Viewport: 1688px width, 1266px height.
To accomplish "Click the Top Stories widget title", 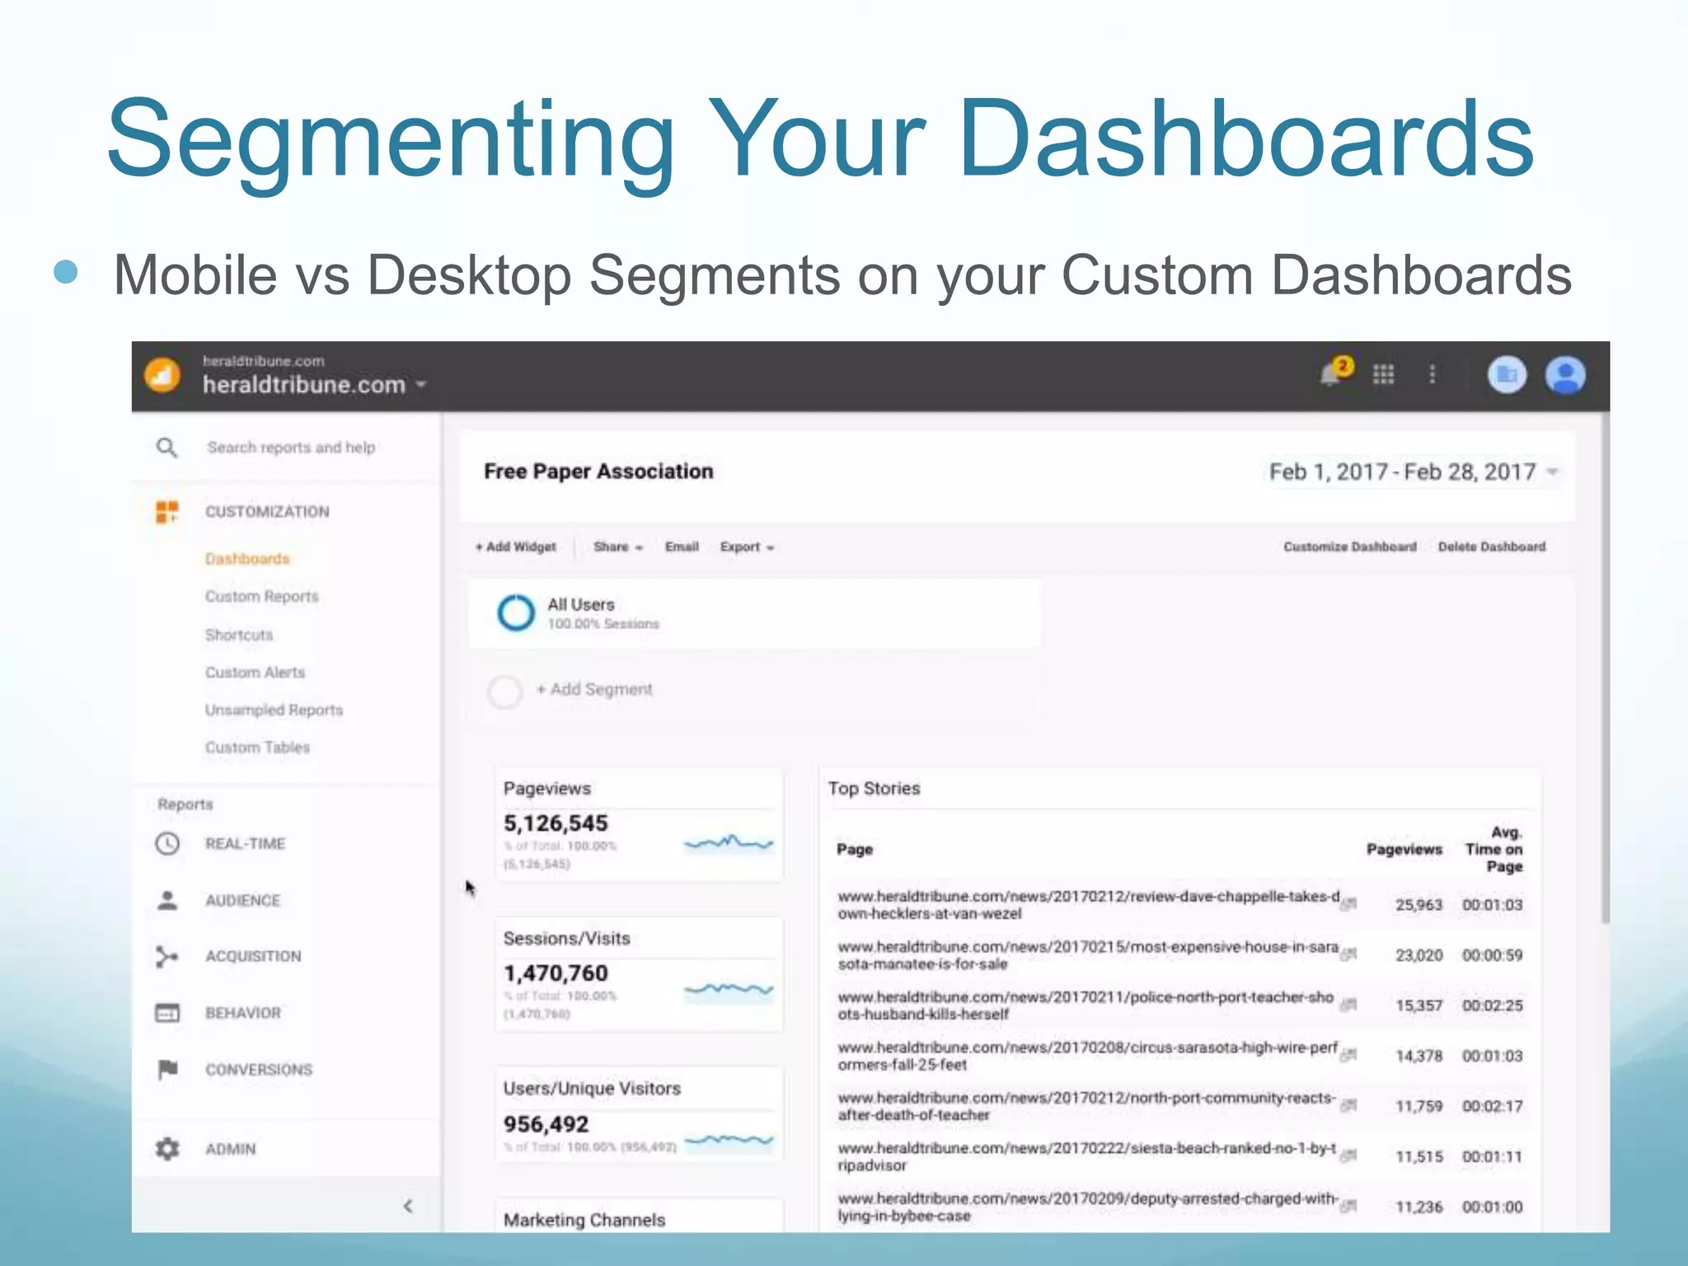I will (x=874, y=788).
